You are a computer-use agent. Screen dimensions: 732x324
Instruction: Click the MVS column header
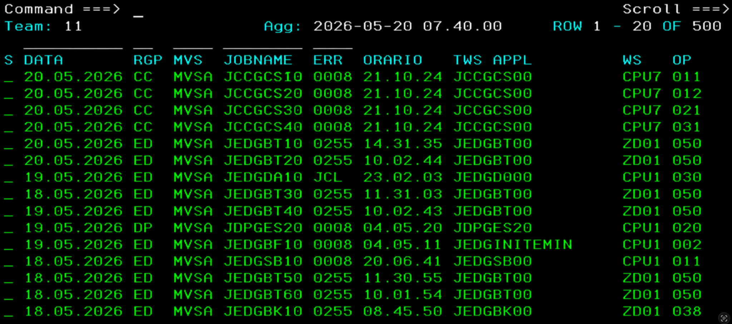click(x=188, y=60)
